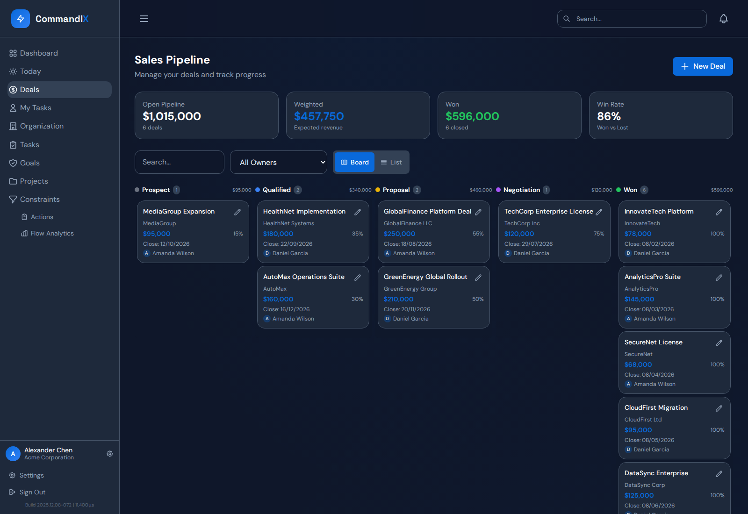Click the Dashboard grid icon in sidebar
Viewport: 748px width, 514px height.
[x=13, y=53]
